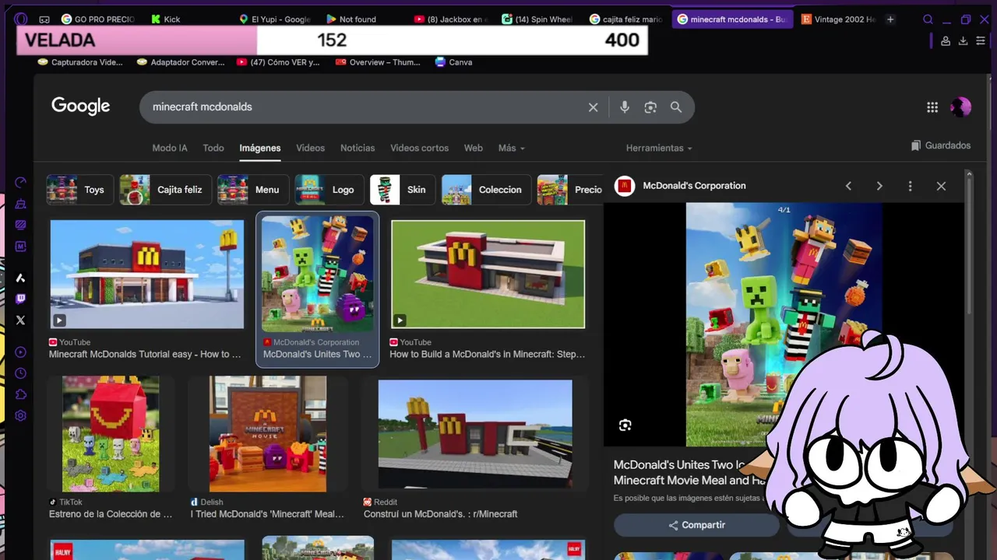Image resolution: width=997 pixels, height=560 pixels.
Task: Open How to Build a McDonald's thumbnail
Action: pos(488,274)
